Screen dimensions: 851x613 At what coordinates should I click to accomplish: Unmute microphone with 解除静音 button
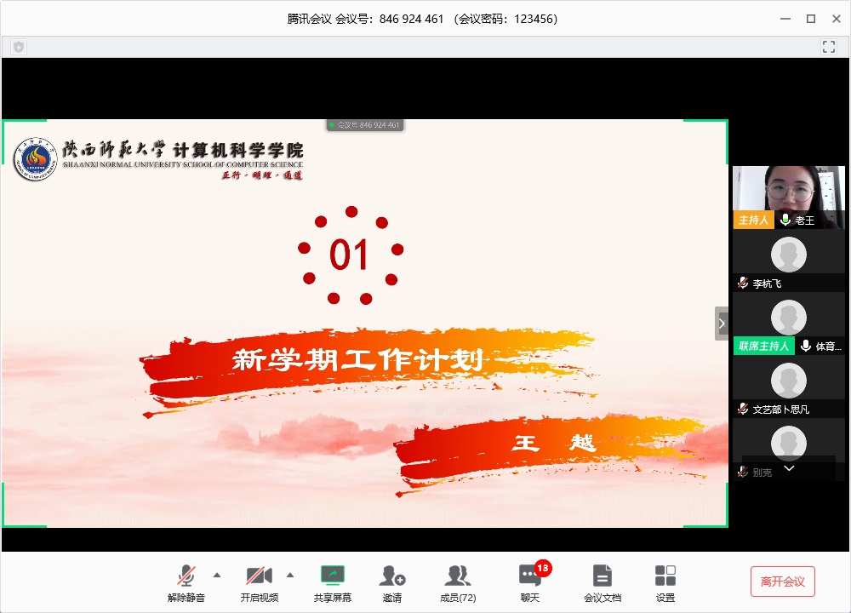(186, 582)
